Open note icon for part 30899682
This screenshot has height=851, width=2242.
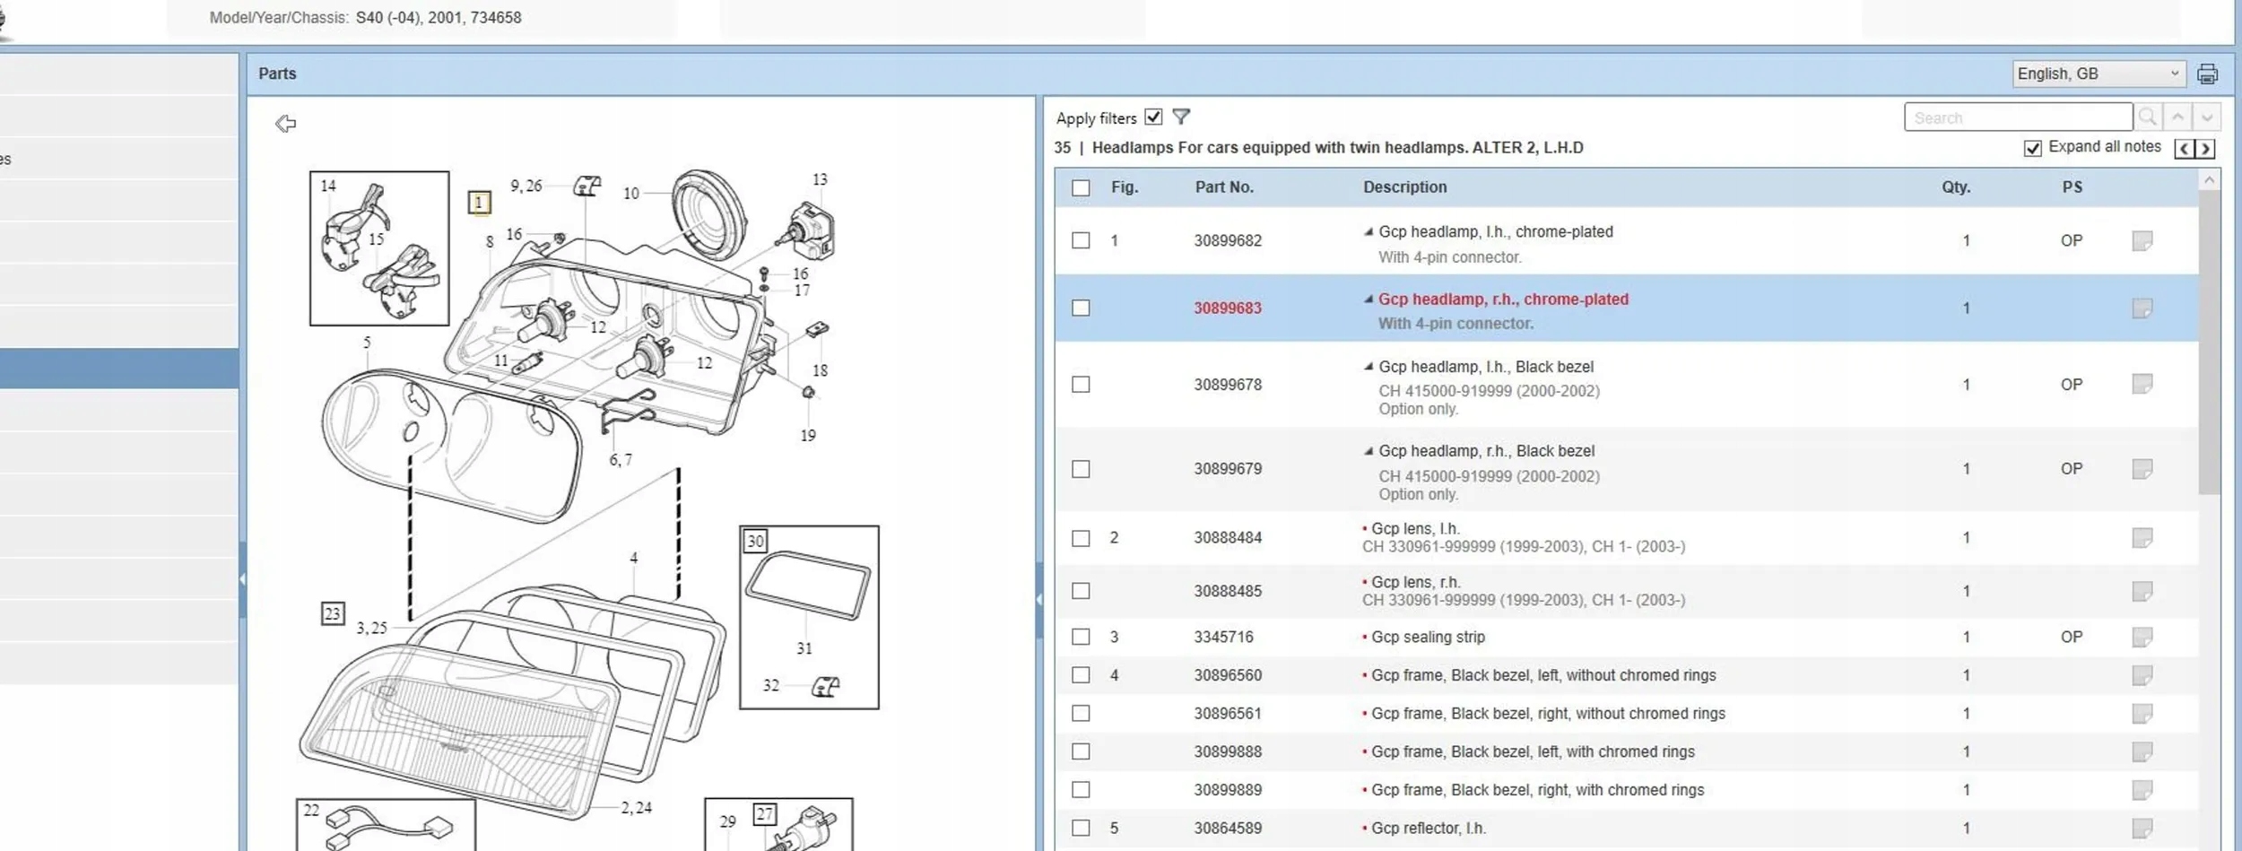click(x=2142, y=240)
